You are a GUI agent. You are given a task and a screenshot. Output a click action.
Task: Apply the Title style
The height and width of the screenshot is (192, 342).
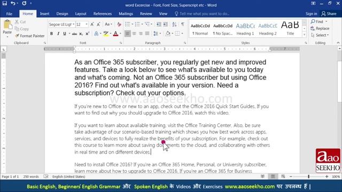pyautogui.click(x=290, y=29)
